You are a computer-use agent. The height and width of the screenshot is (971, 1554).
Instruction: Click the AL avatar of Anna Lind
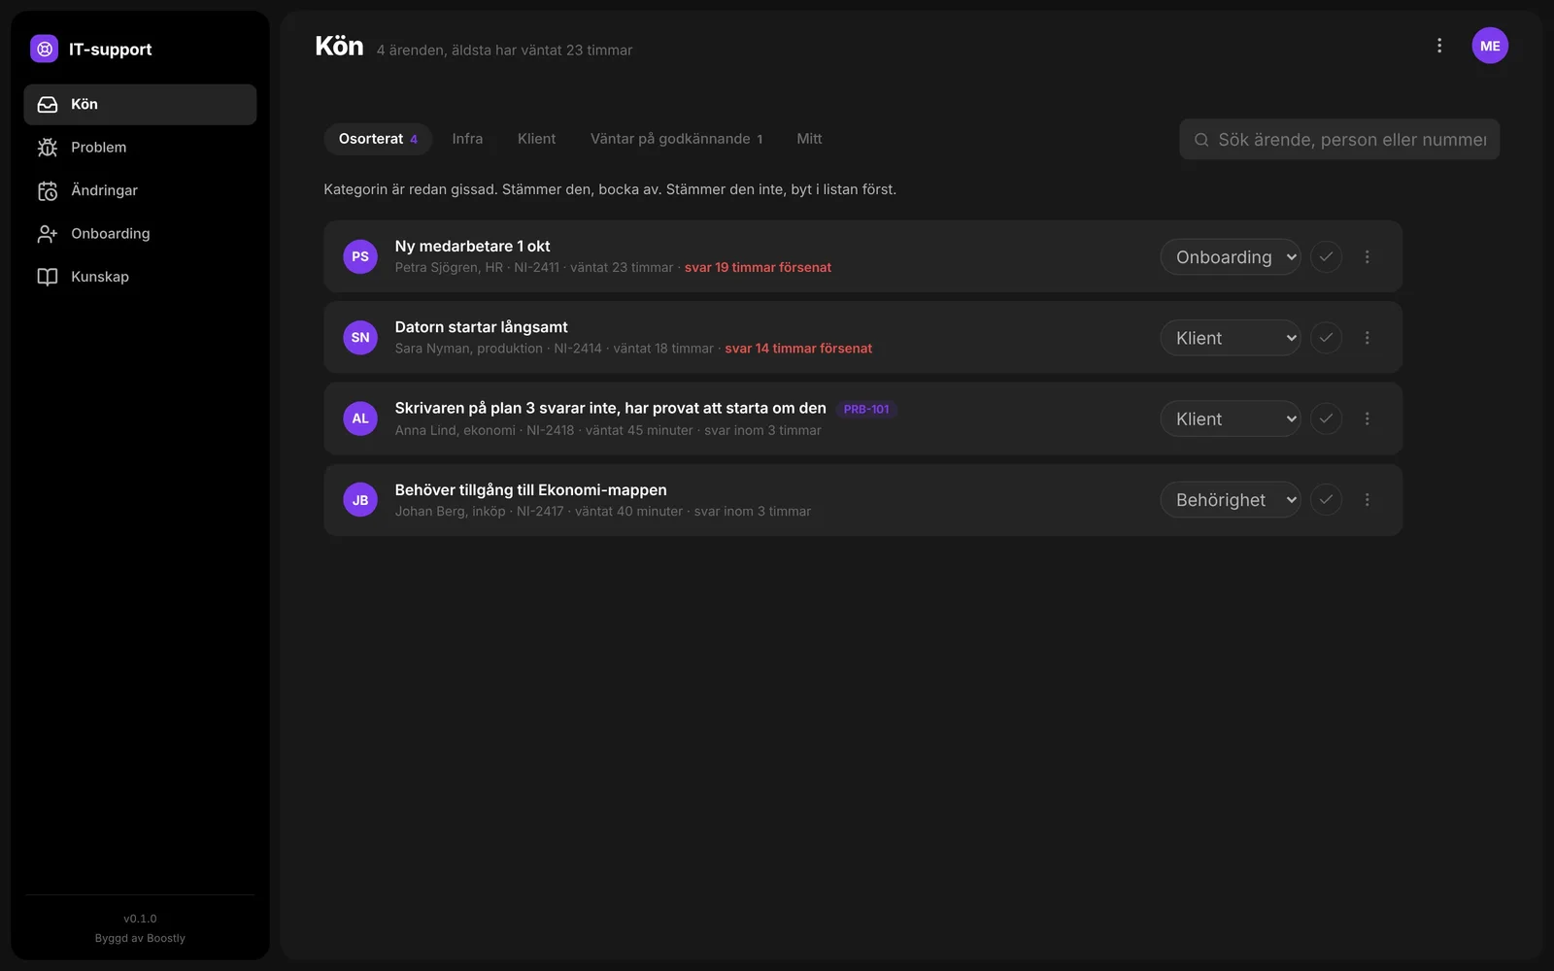(360, 419)
